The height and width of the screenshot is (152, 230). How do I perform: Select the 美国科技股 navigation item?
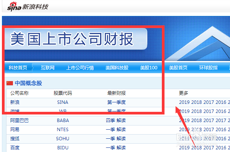(x=117, y=68)
